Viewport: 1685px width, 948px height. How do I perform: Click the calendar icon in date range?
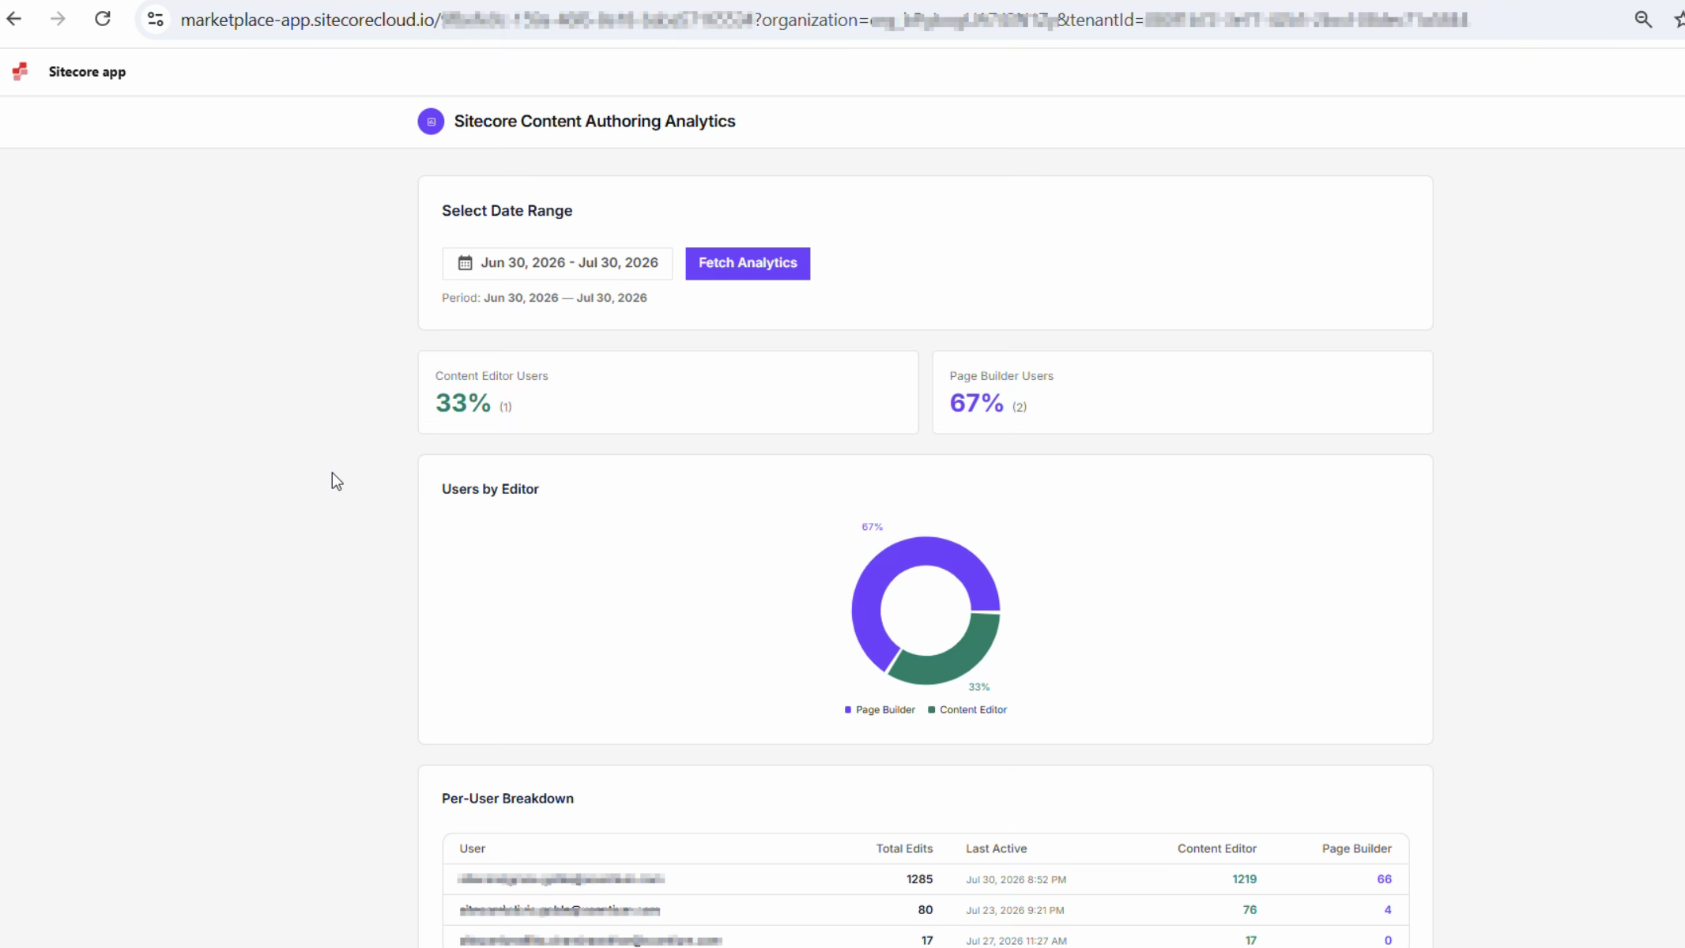click(465, 263)
